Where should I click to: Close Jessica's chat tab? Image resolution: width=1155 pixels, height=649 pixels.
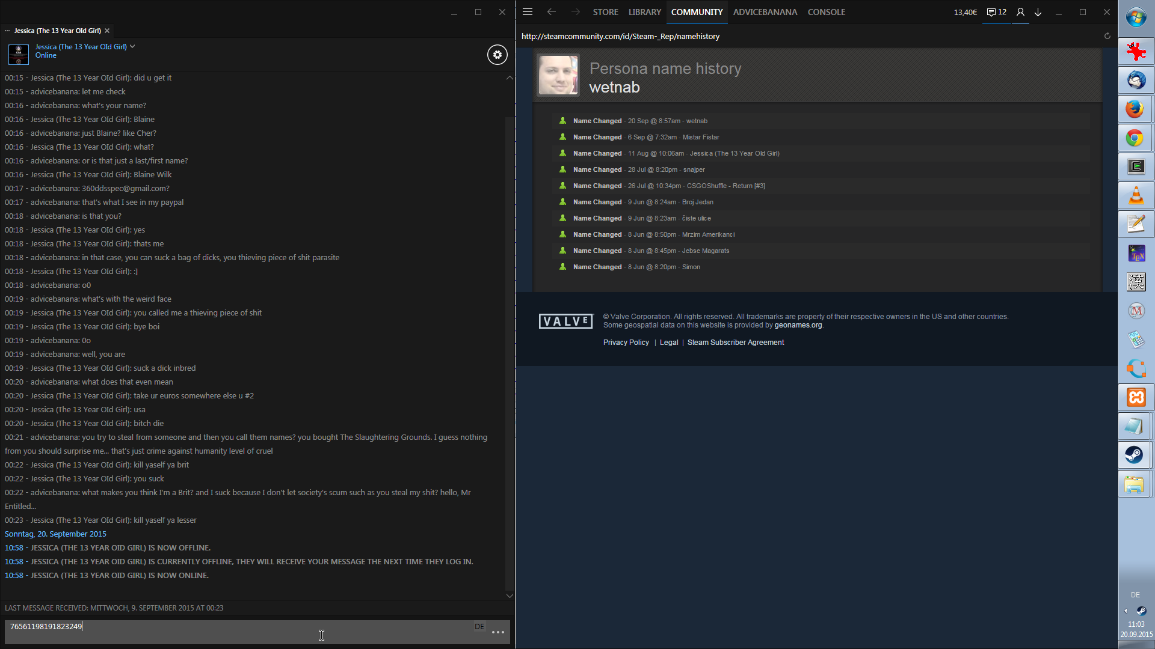[x=107, y=31]
